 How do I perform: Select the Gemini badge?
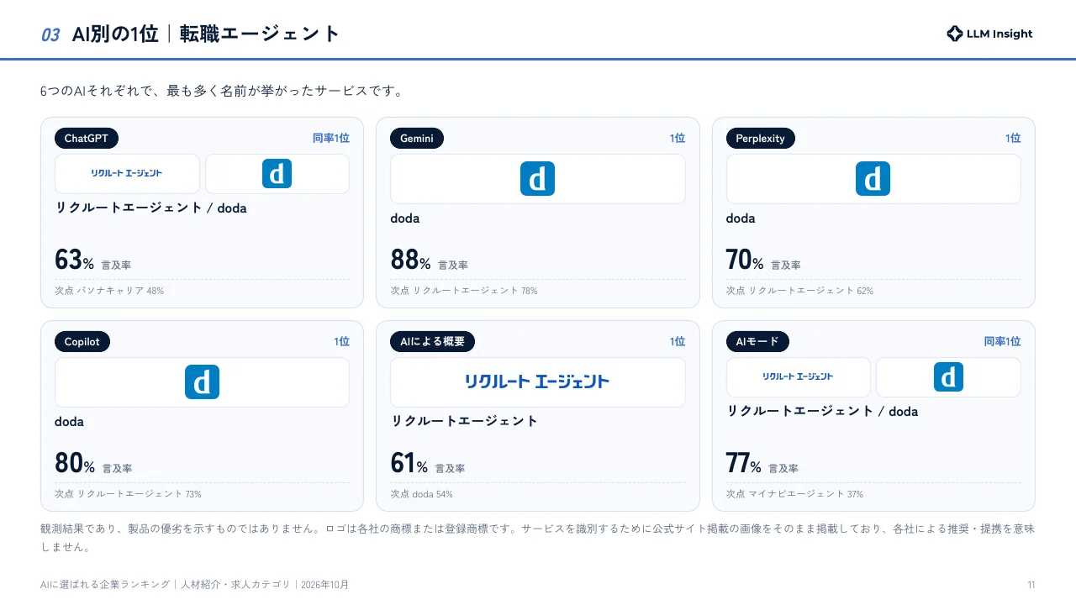[417, 139]
